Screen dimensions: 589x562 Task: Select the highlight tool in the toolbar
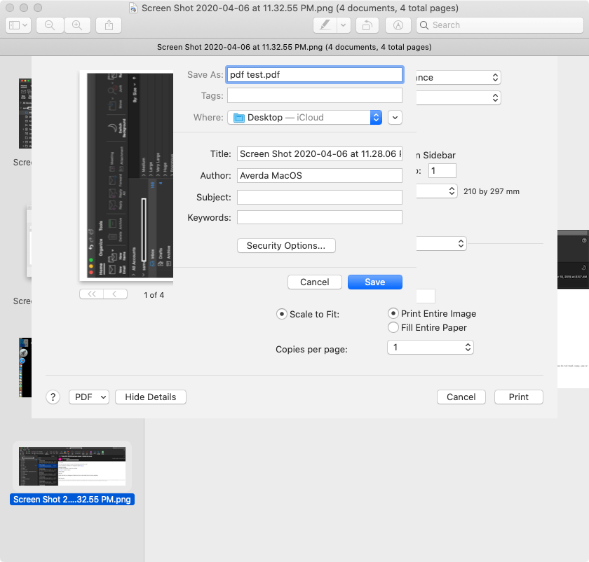[398, 25]
